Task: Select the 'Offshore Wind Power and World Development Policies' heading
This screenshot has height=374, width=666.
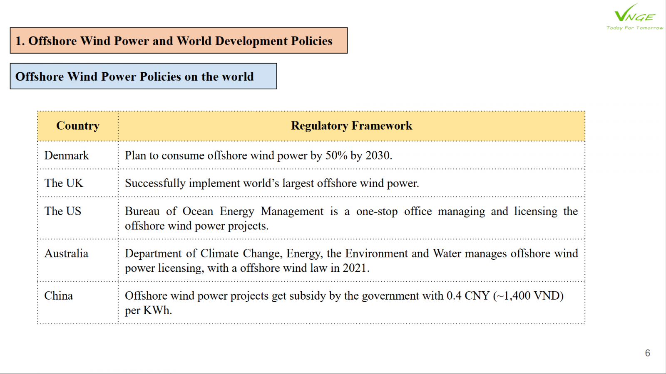Action: point(179,41)
